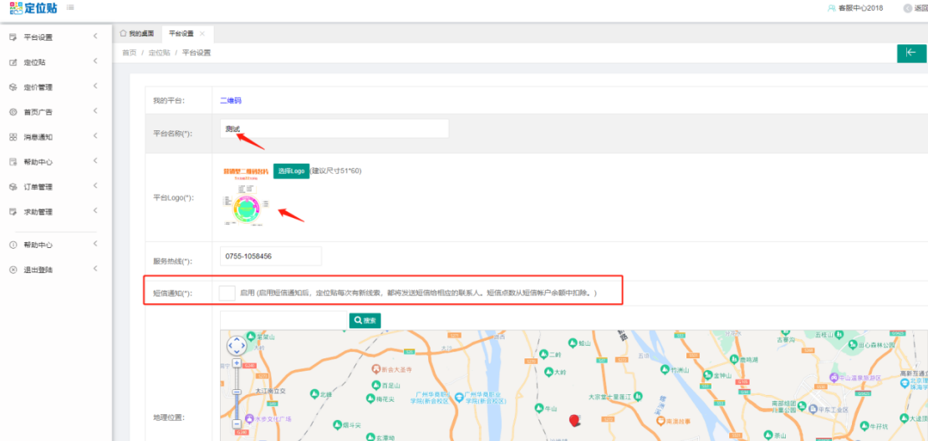Click the 选择Logo button
The width and height of the screenshot is (928, 441).
(291, 170)
